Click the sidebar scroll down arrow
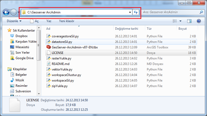 (39, 94)
